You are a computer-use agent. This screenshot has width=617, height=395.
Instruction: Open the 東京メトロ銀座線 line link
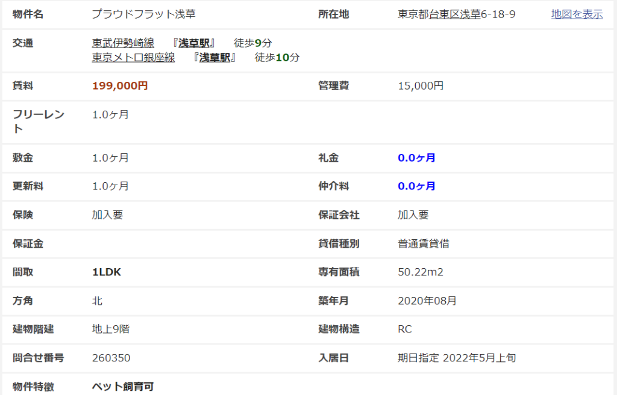point(133,58)
